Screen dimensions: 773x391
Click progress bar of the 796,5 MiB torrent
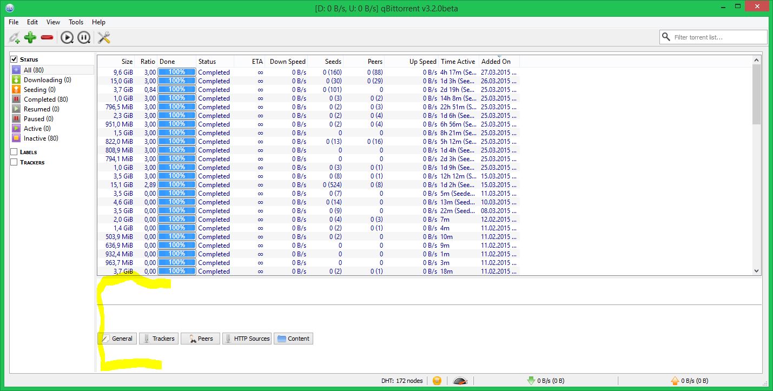[x=177, y=107]
